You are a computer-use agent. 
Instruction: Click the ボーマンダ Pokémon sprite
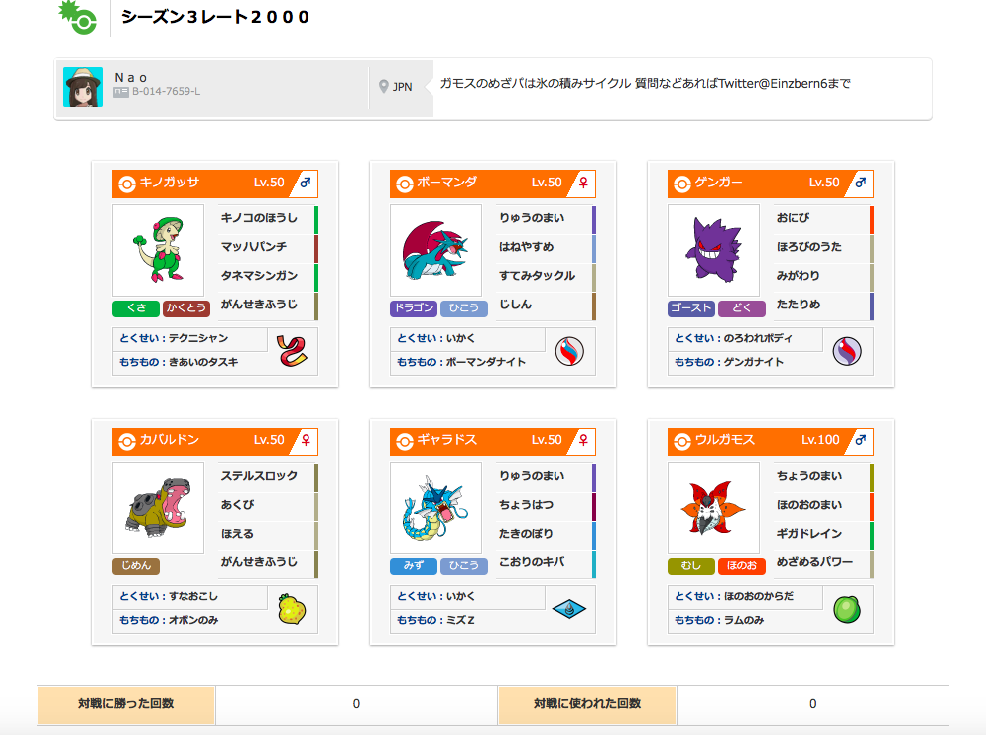pos(435,250)
